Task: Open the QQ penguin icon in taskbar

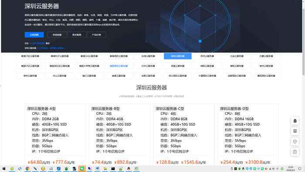Action: point(129,169)
